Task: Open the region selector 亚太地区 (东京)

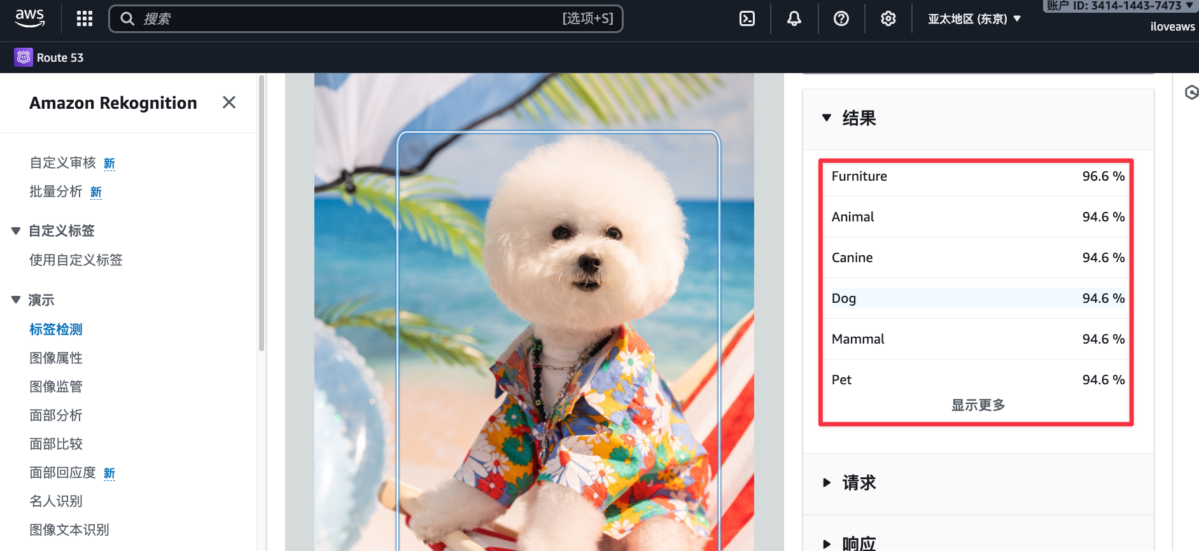Action: [x=974, y=18]
